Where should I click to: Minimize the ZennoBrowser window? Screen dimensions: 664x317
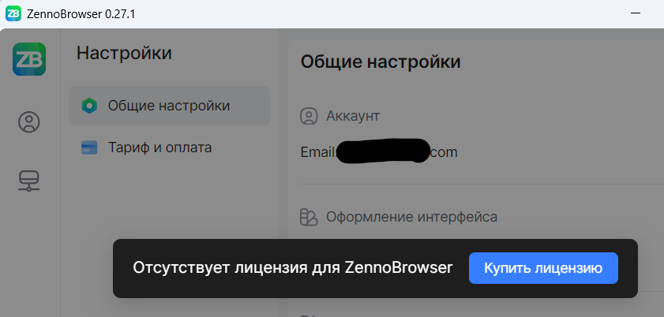(x=636, y=13)
